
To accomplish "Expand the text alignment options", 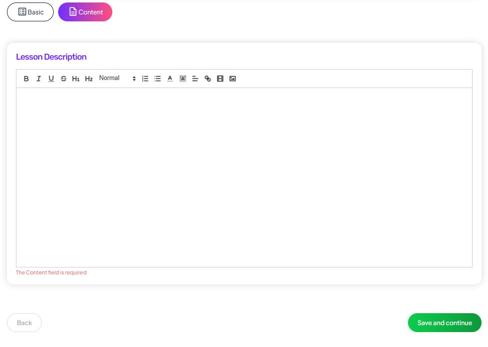I will 195,79.
